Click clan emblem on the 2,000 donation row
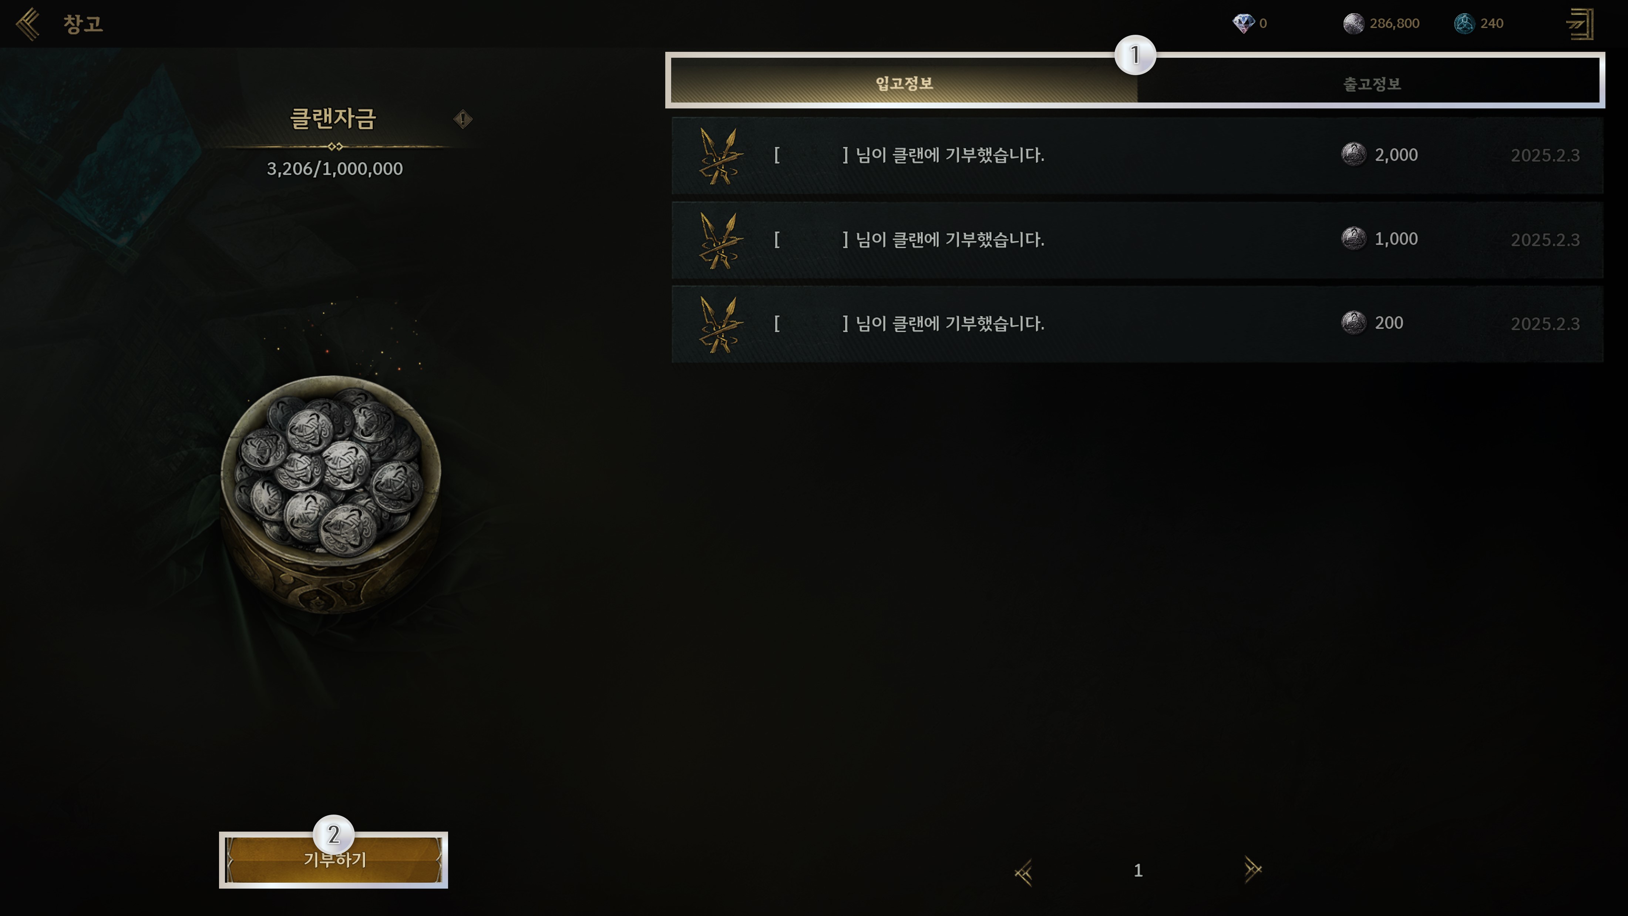1628x916 pixels. (x=720, y=155)
